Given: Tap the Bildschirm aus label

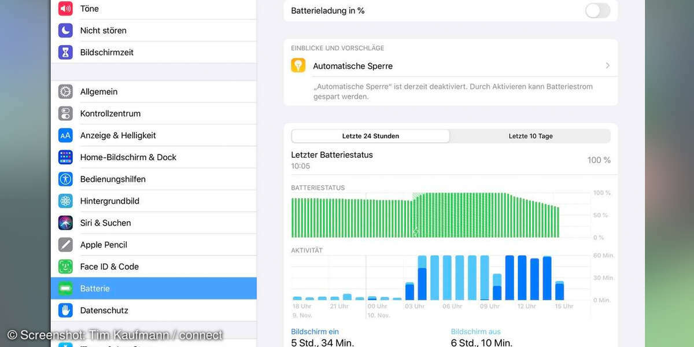Looking at the screenshot, I should click(476, 332).
